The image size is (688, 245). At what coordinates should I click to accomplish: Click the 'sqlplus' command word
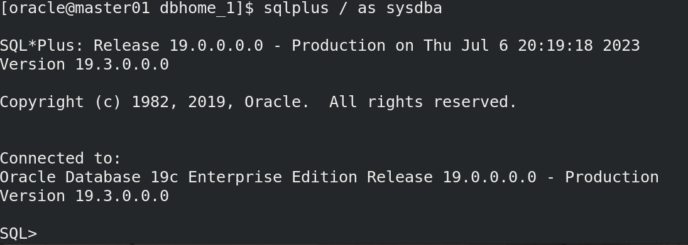[x=296, y=8]
